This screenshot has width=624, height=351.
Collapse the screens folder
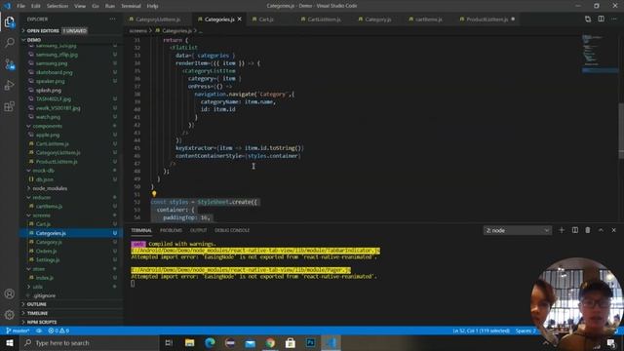click(x=41, y=214)
